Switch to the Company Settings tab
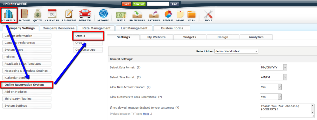Screen dimensions: 317x120 pyautogui.click(x=20, y=28)
